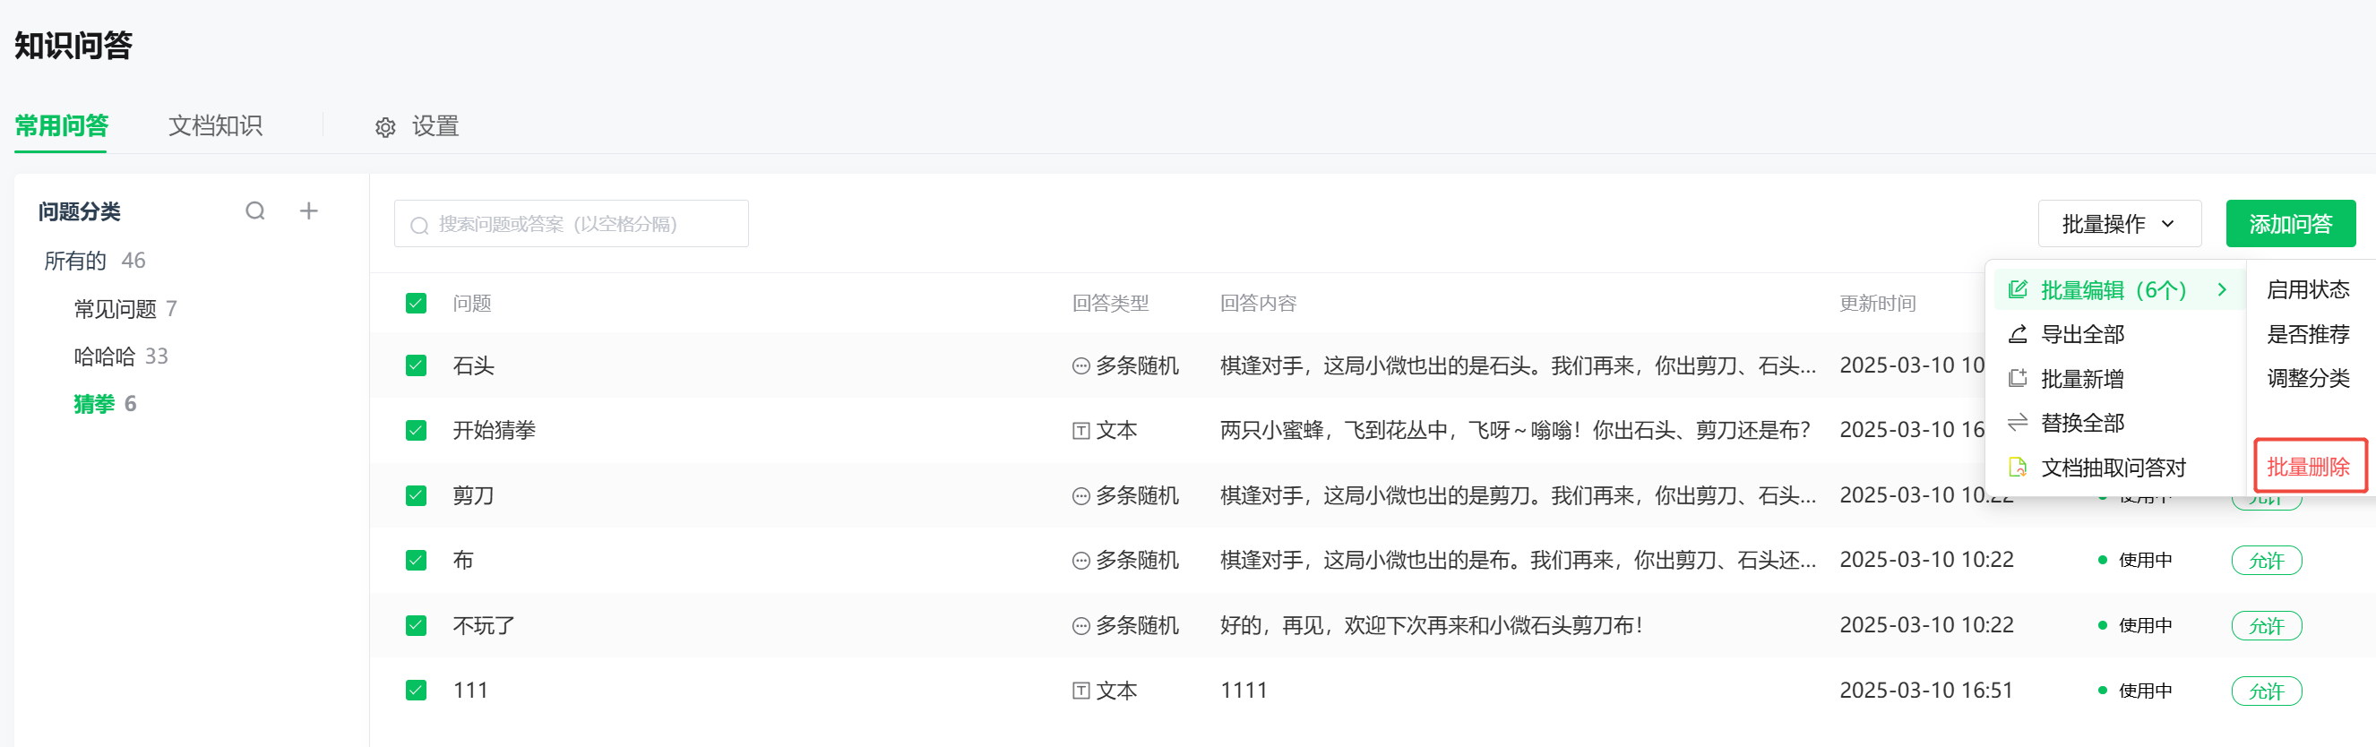The height and width of the screenshot is (747, 2376).
Task: Switch to the 文档知识 tab
Action: coord(215,125)
